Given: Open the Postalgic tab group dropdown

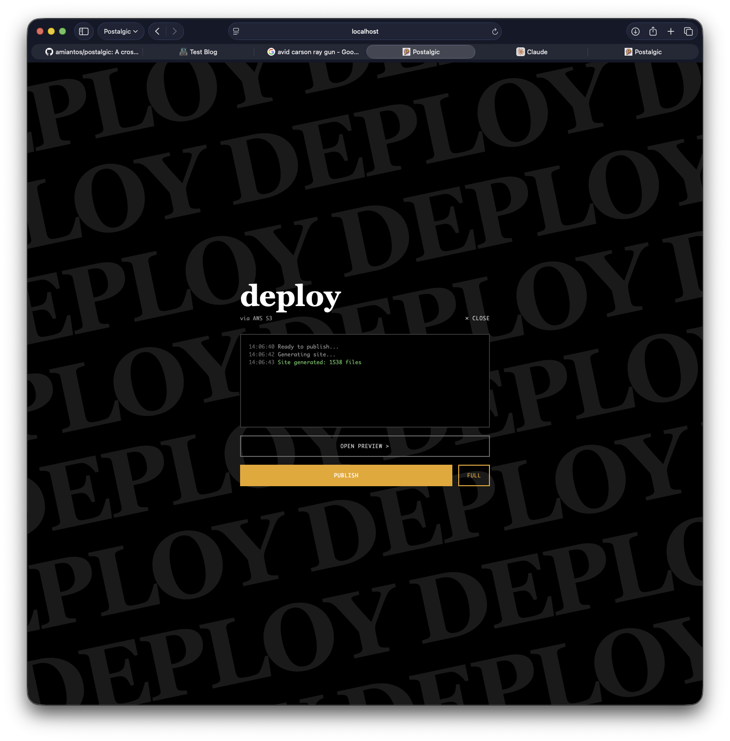Looking at the screenshot, I should pos(121,31).
